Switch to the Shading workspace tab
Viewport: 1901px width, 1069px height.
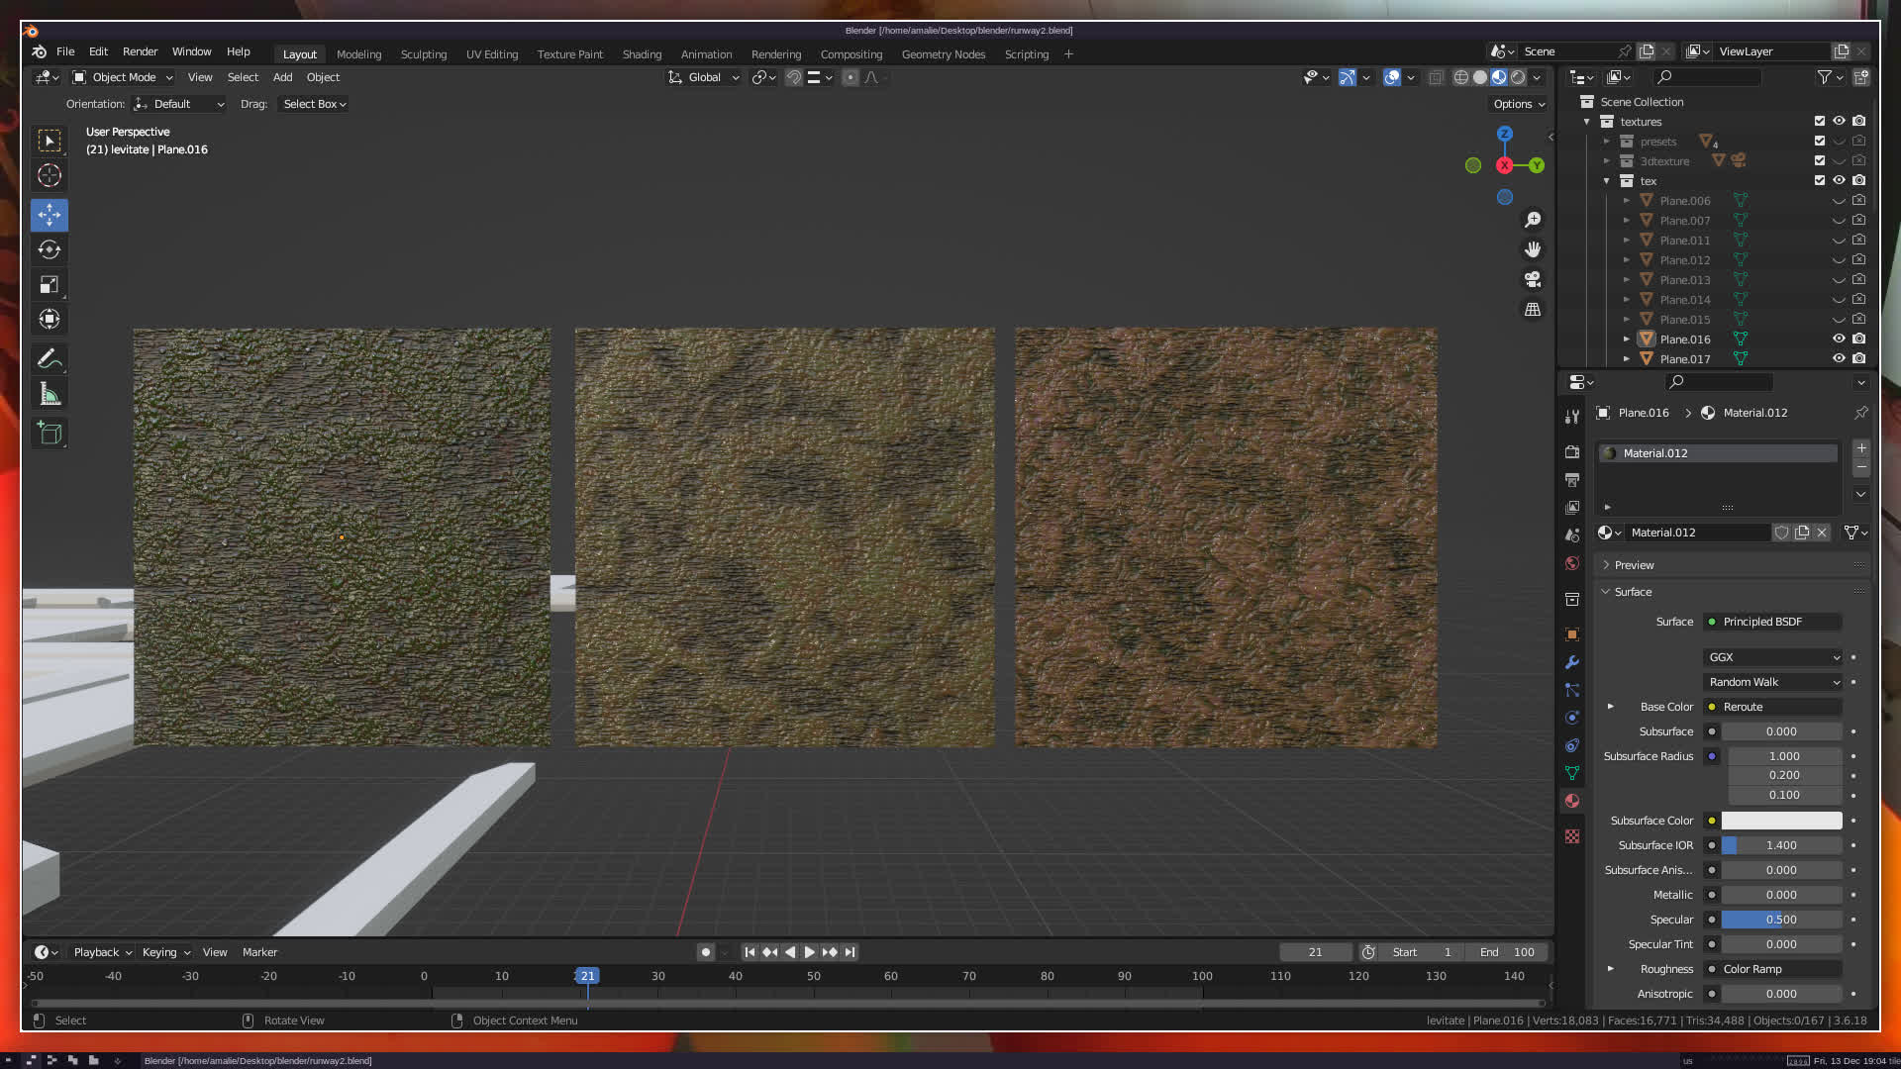tap(642, 54)
